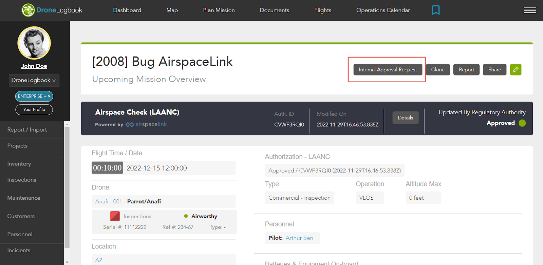The height and width of the screenshot is (265, 543).
Task: Click the 0 feet altitude value
Action: tap(423, 198)
